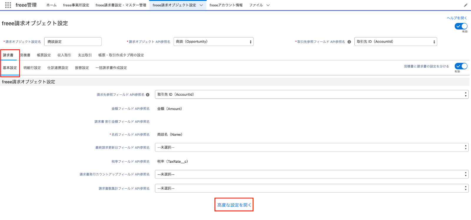
Task: Click the freee管理 app title
Action: pyautogui.click(x=26, y=5)
